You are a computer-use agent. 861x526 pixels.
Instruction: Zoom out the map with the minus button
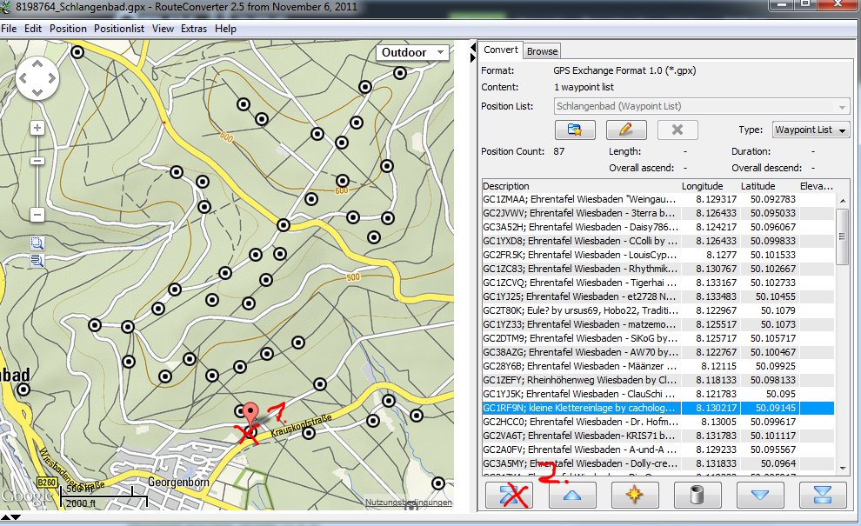point(37,214)
